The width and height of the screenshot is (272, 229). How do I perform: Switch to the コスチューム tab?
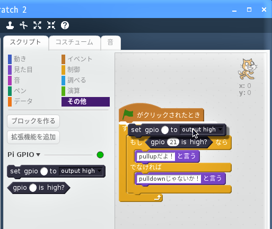pos(74,42)
